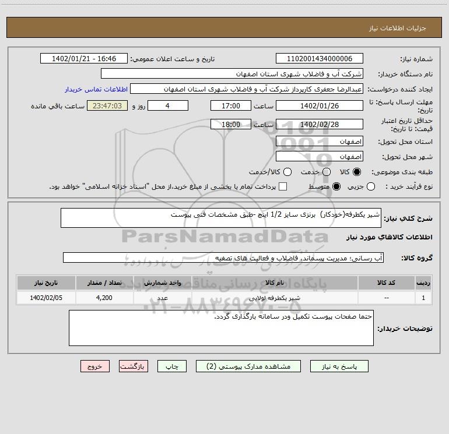Click the requester field عبدالرضا جعفری
Screen dimensions: 449x434
coord(247,89)
